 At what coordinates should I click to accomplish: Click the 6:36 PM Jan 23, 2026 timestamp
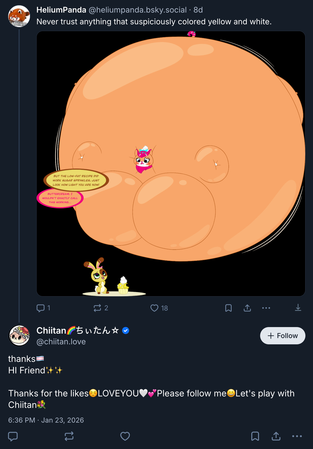coord(46,420)
